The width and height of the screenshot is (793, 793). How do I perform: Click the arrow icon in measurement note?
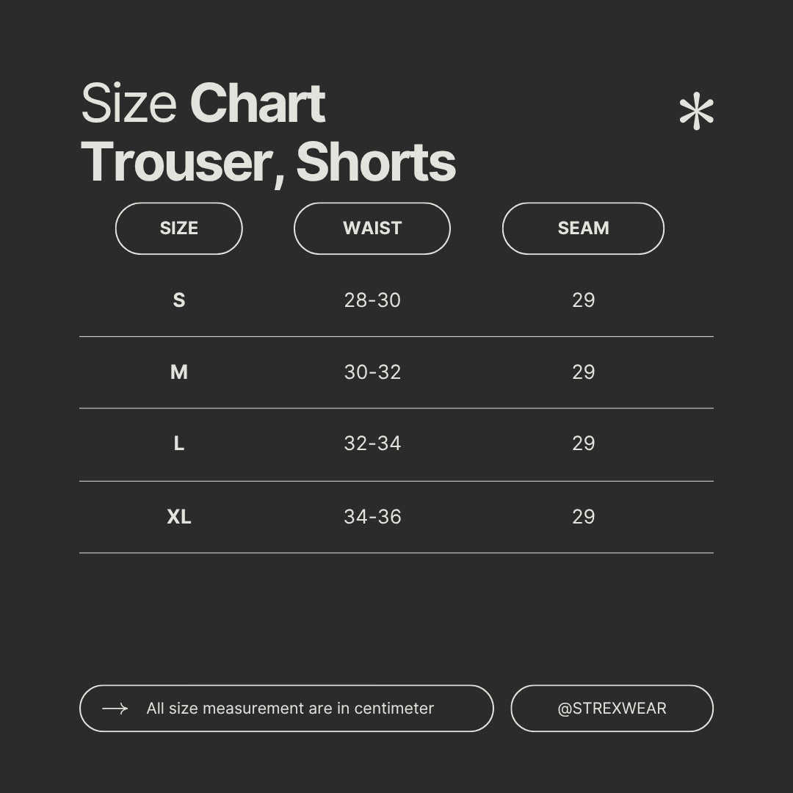[x=115, y=709]
